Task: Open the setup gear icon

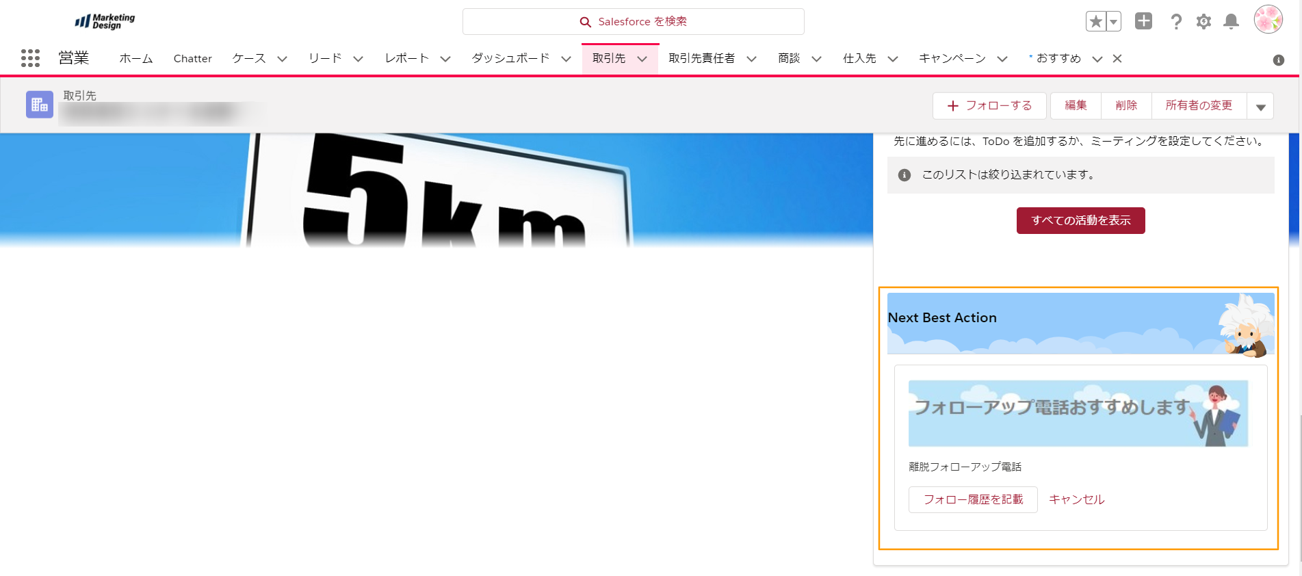Action: tap(1203, 22)
